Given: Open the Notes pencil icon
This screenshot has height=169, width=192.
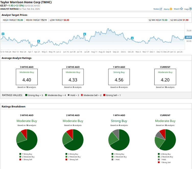Looking at the screenshot, I should click(x=161, y=9).
